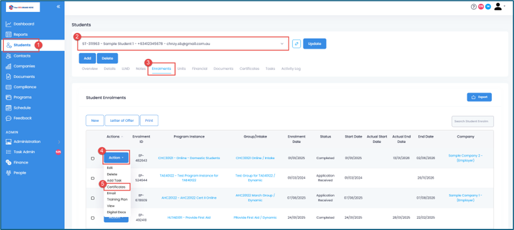Click the Companies building icon in the sidebar
The height and width of the screenshot is (230, 514).
[9, 66]
